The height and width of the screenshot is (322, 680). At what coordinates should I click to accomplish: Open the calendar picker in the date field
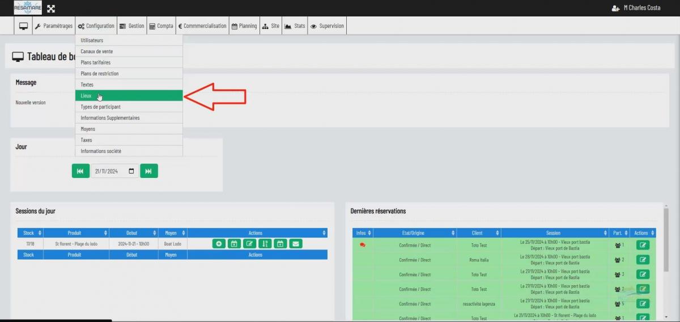[x=131, y=171]
